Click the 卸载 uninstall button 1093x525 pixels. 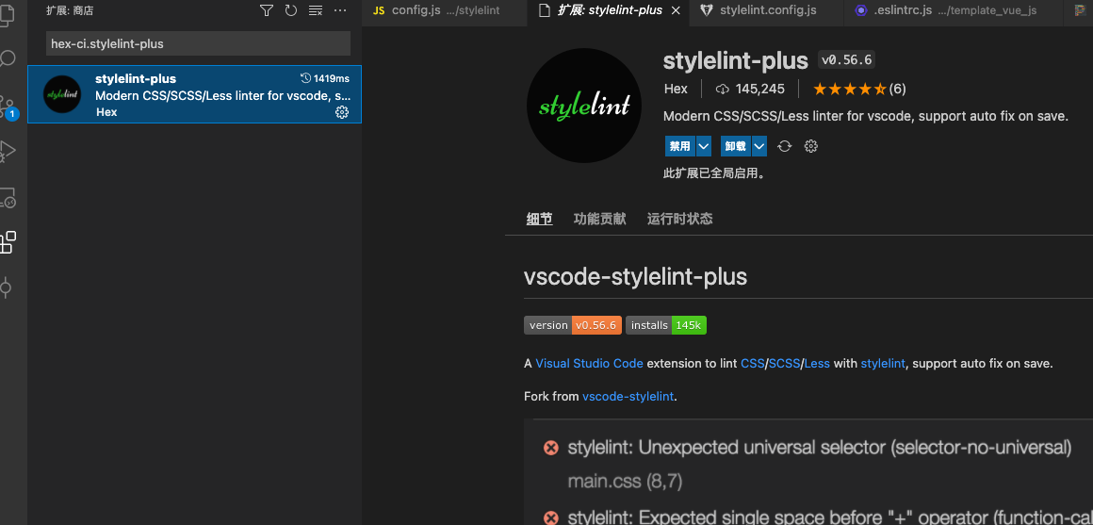[735, 146]
